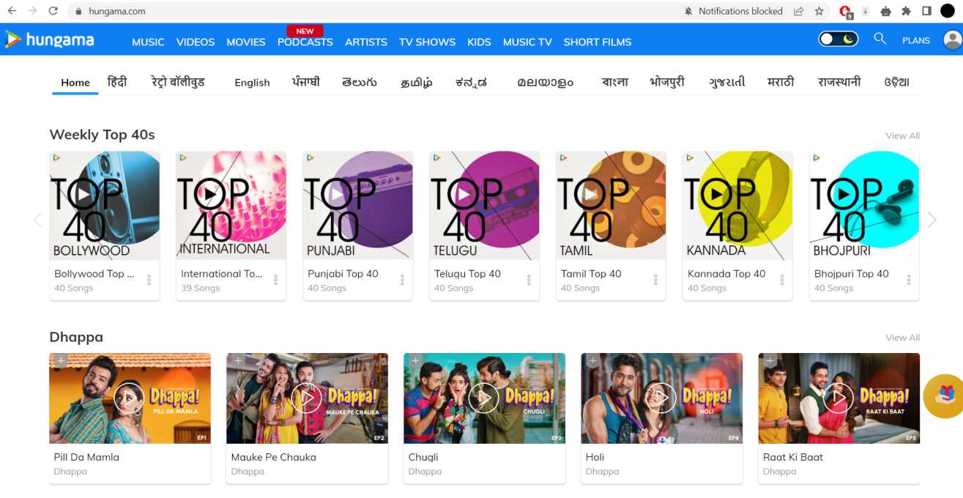Play Tamil Top 40 playlist

(591, 194)
